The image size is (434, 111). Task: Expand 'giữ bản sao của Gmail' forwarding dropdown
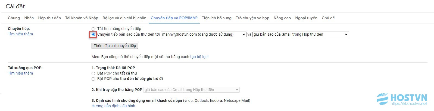(x=301, y=34)
